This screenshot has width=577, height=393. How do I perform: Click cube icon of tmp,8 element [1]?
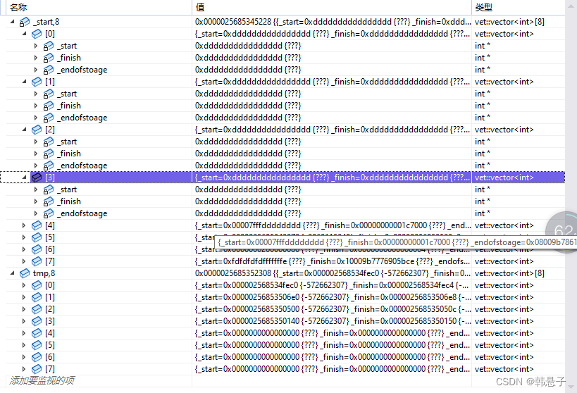[37, 297]
